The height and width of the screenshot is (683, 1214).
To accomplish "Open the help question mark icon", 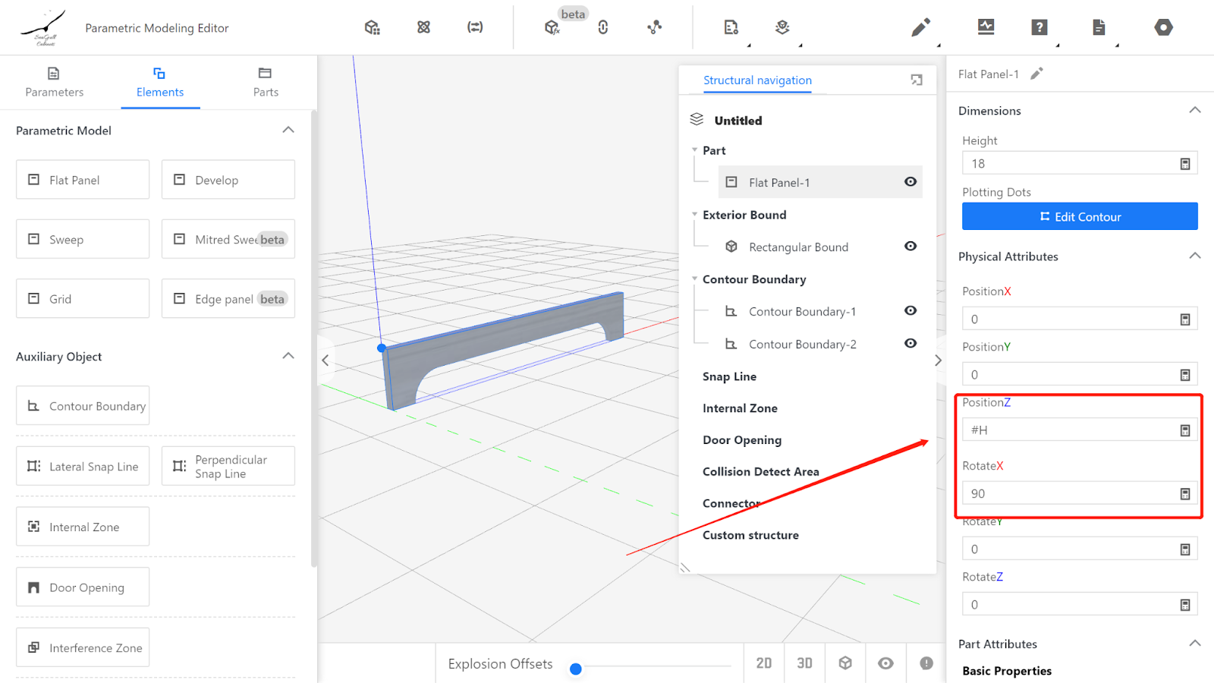I will (x=1039, y=28).
